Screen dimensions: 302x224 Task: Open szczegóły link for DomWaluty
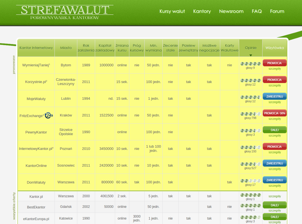pyautogui.click(x=275, y=186)
